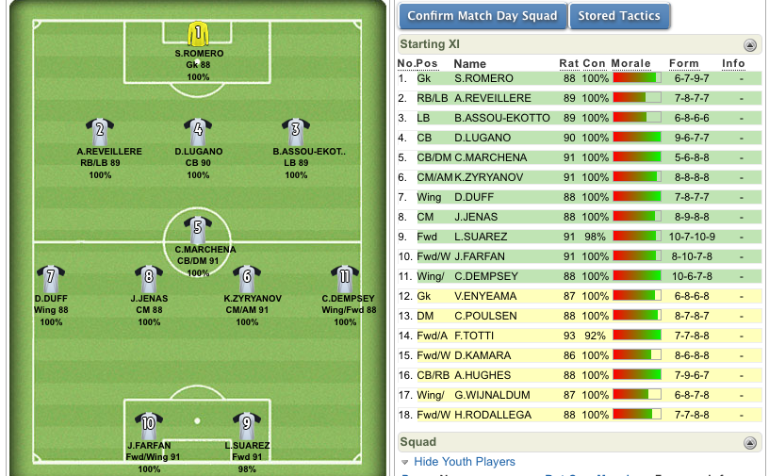Click the Hide Youth Players link
Screen dimensions: 769x476
tap(465, 462)
